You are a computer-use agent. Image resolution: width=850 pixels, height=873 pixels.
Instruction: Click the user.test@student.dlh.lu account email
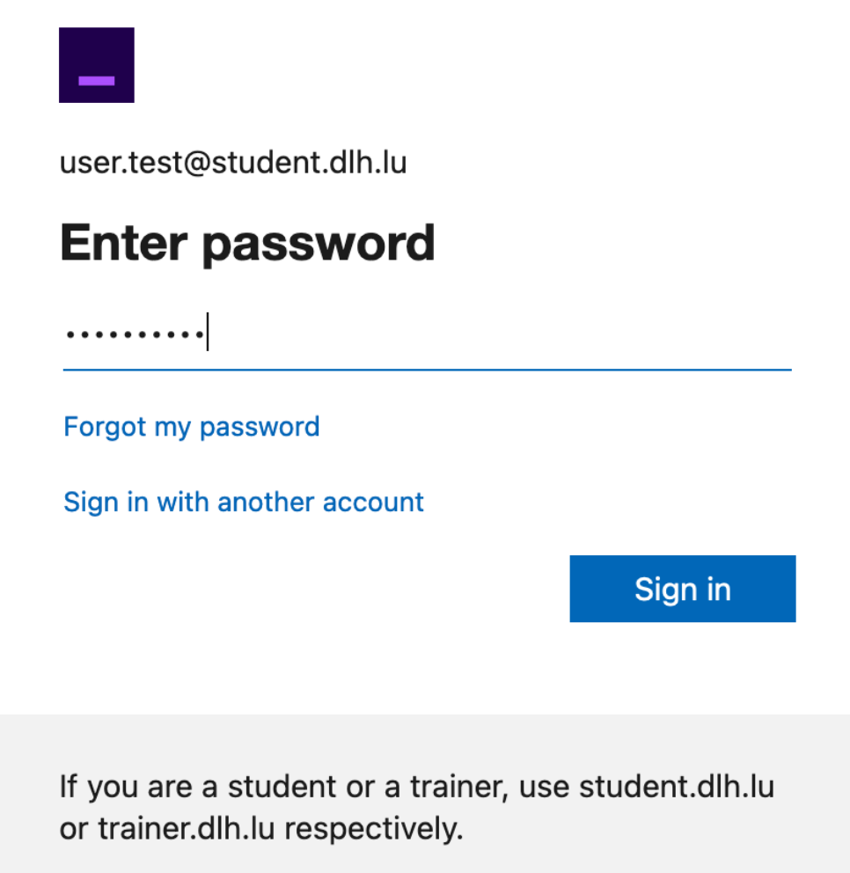pyautogui.click(x=233, y=163)
